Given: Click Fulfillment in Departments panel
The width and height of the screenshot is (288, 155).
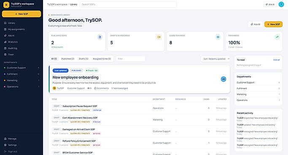Looking at the screenshot, I should (x=258, y=88).
